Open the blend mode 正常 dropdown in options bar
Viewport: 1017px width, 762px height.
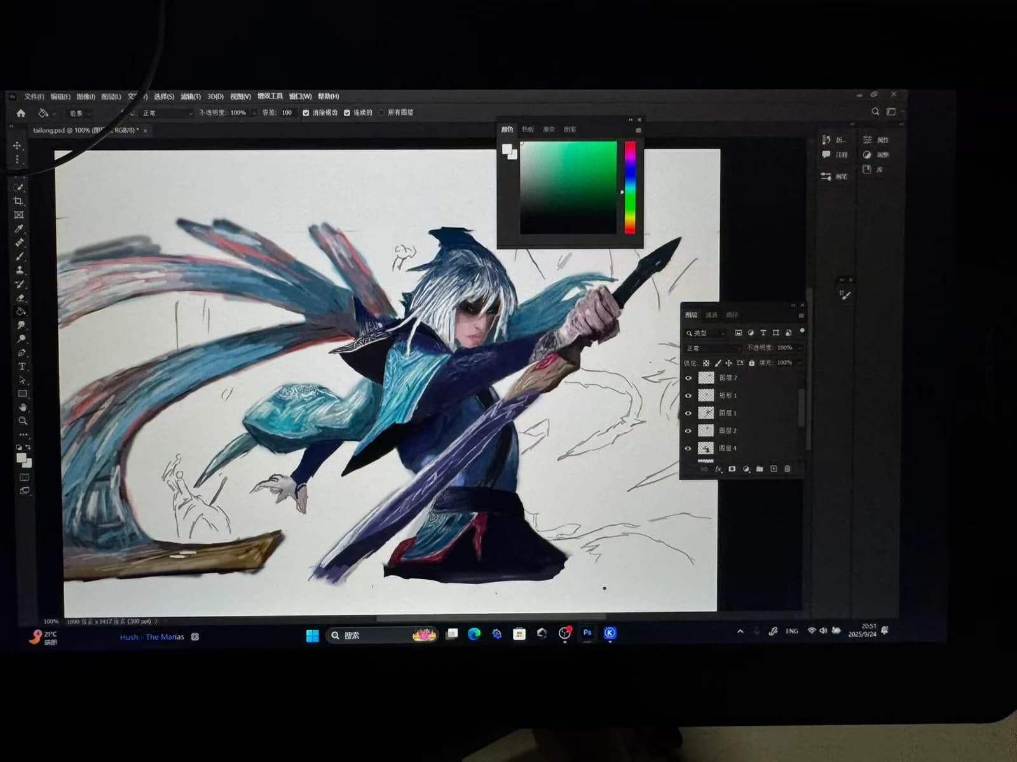tap(167, 113)
